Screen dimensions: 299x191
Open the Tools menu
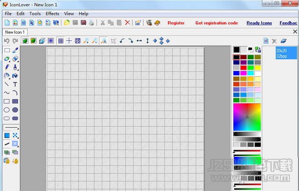[35, 14]
